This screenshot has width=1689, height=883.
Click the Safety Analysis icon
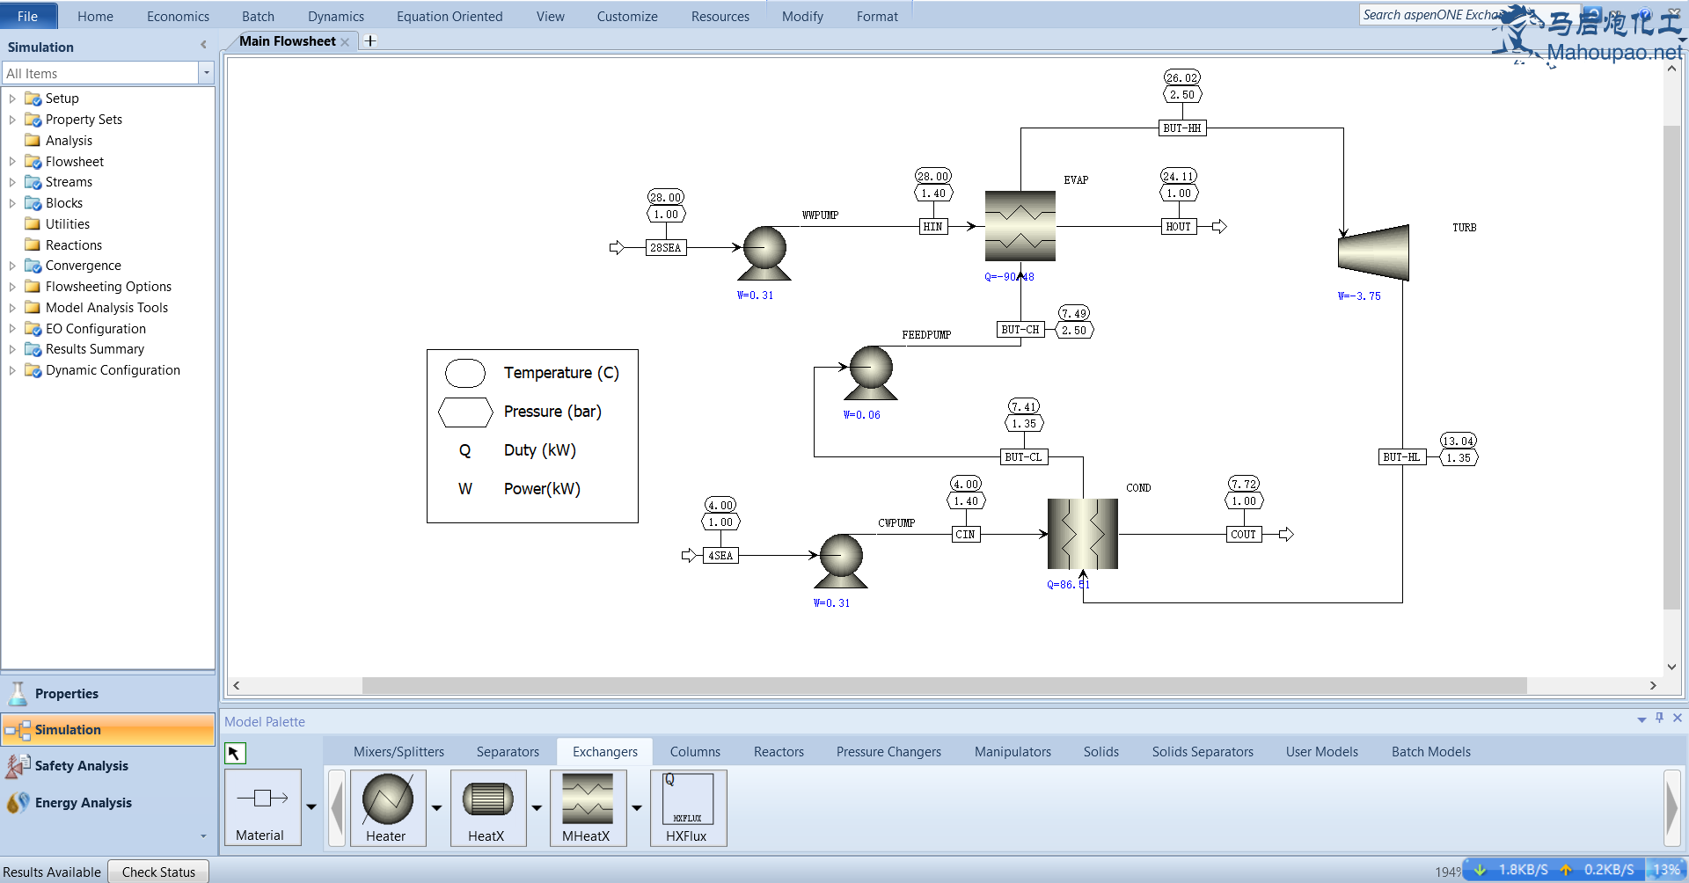coord(17,766)
